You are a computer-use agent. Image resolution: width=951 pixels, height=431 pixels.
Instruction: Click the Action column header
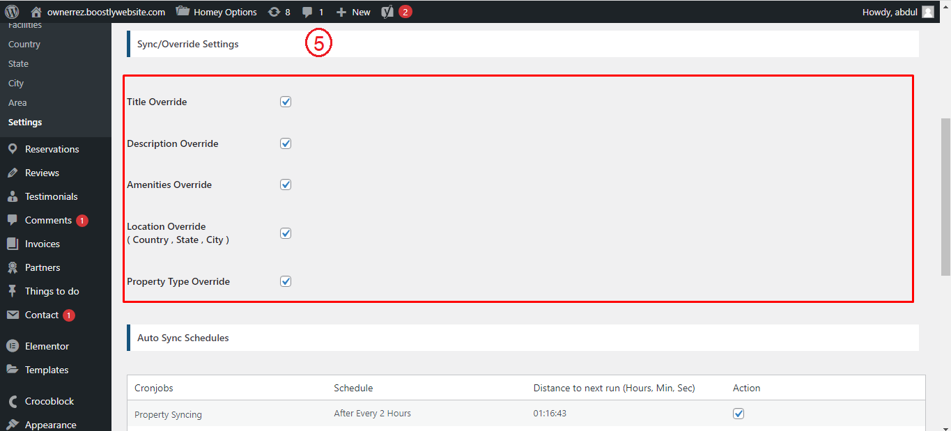point(746,388)
